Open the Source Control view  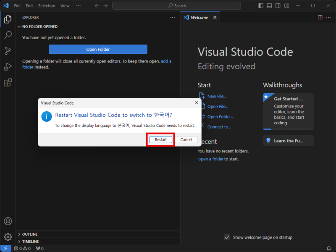8,51
